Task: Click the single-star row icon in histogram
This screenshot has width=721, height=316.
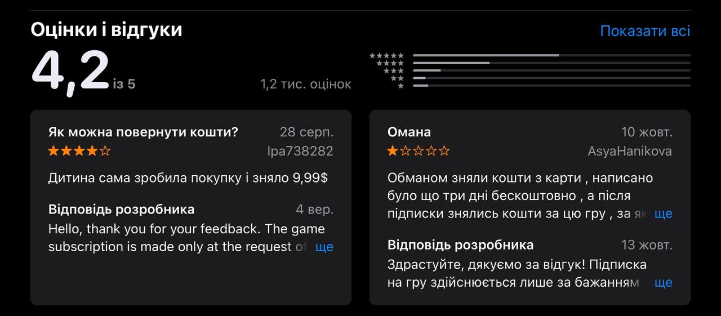Action: [x=400, y=86]
